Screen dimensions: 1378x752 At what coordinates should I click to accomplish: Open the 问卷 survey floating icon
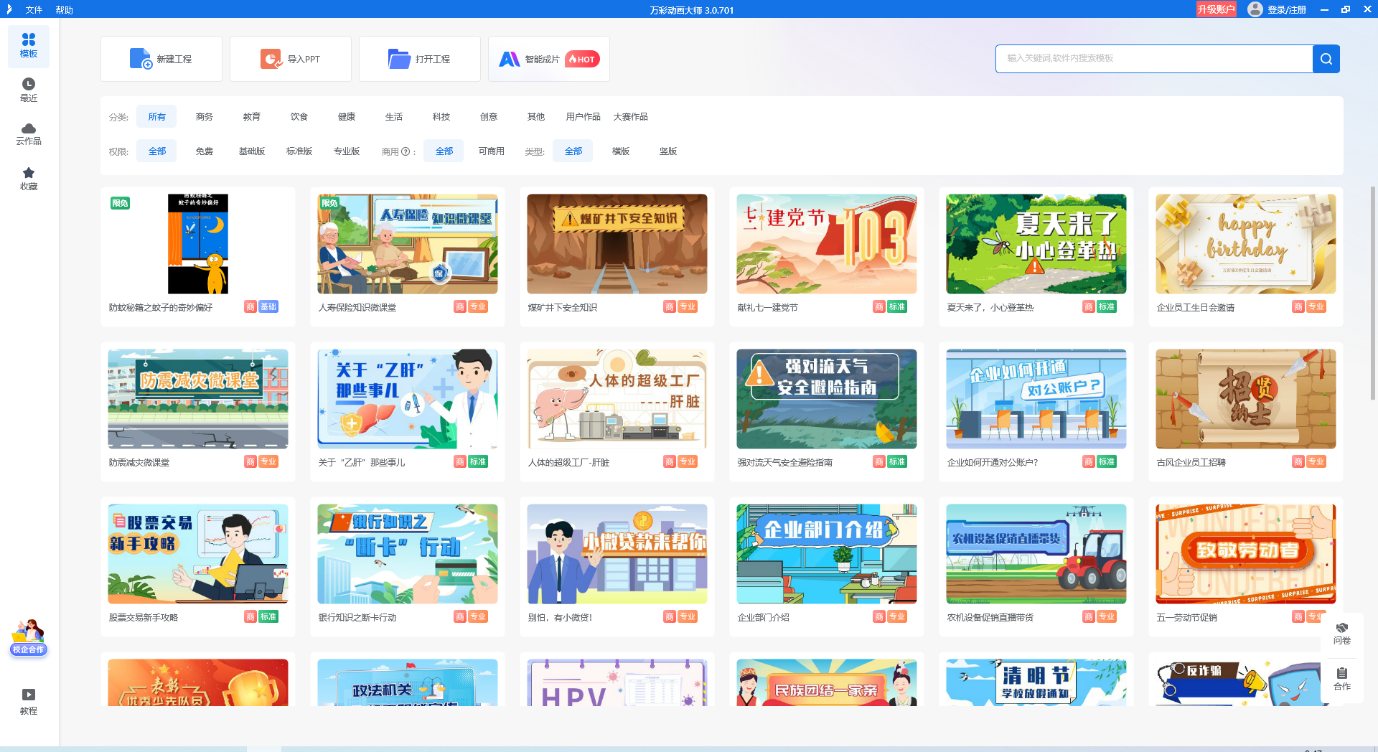pyautogui.click(x=1342, y=634)
